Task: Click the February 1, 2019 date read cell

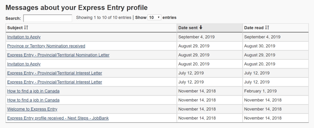Action: [260, 91]
